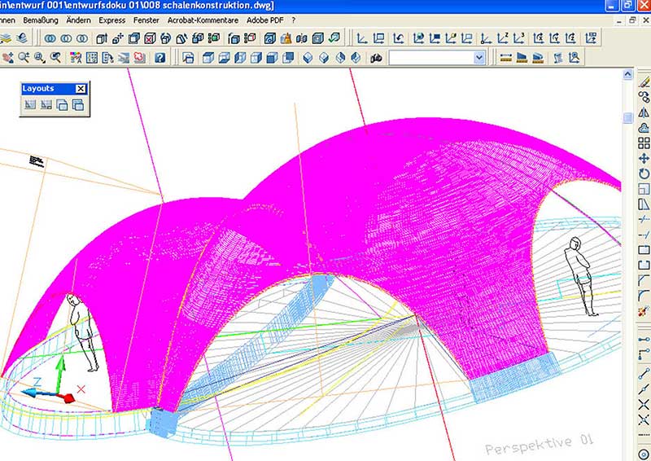651x461 pixels.
Task: Click the Explode tool icon
Action: (644, 312)
